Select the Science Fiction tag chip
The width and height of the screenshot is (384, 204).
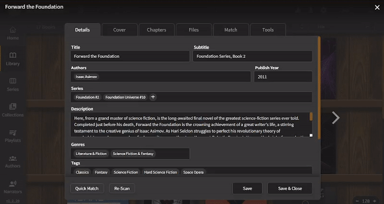click(126, 172)
